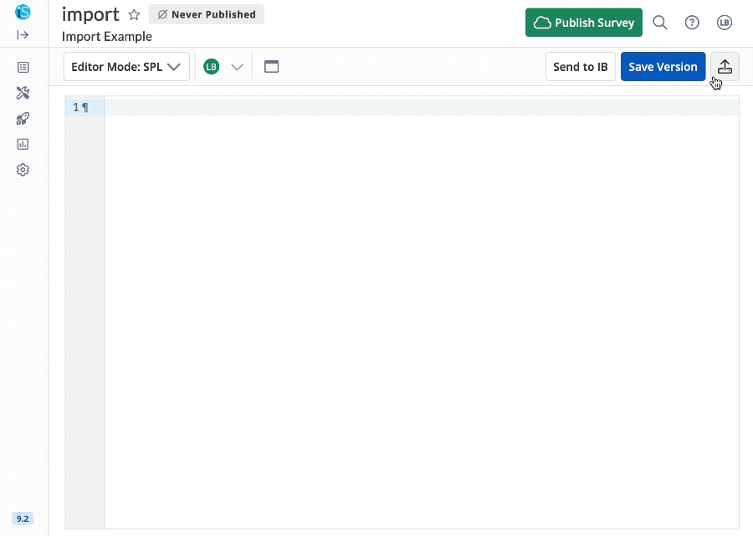Open the settings gear in sidebar
The image size is (753, 536).
tap(23, 169)
